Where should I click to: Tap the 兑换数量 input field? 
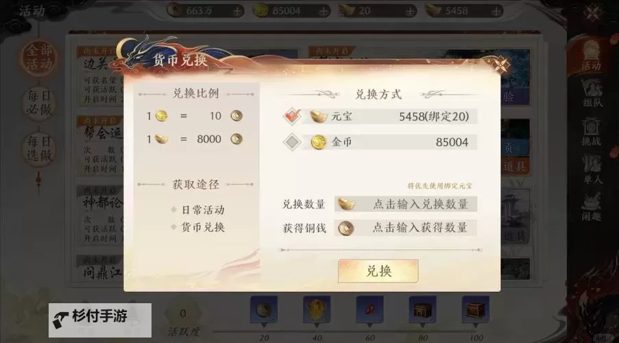coord(405,204)
